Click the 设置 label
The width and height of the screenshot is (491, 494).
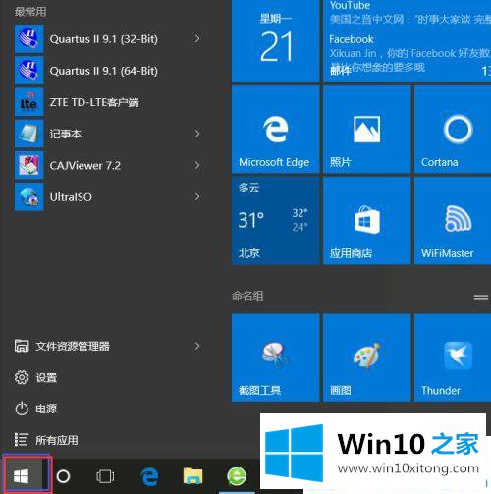click(46, 378)
